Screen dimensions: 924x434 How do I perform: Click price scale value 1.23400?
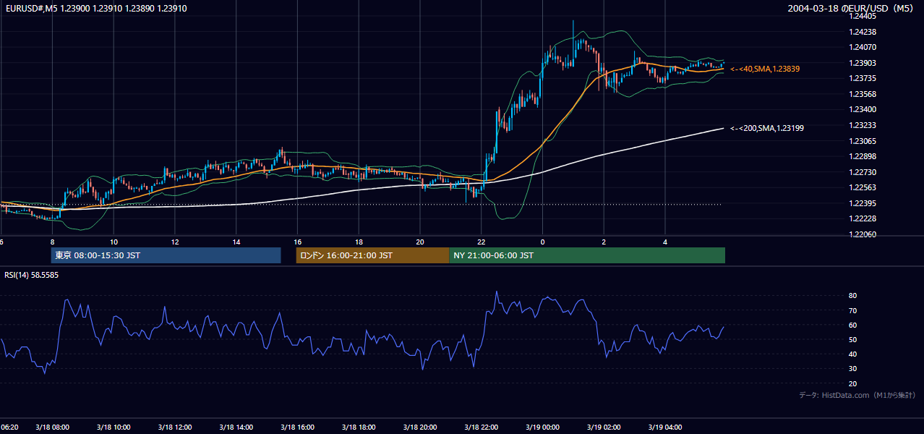[863, 109]
